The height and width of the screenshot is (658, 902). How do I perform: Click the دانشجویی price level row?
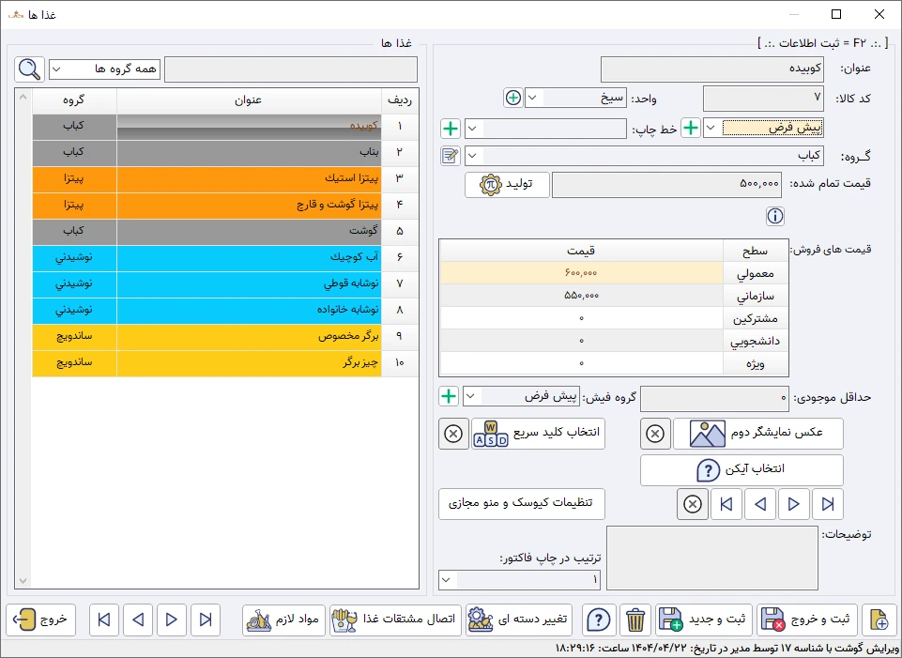[x=614, y=341]
